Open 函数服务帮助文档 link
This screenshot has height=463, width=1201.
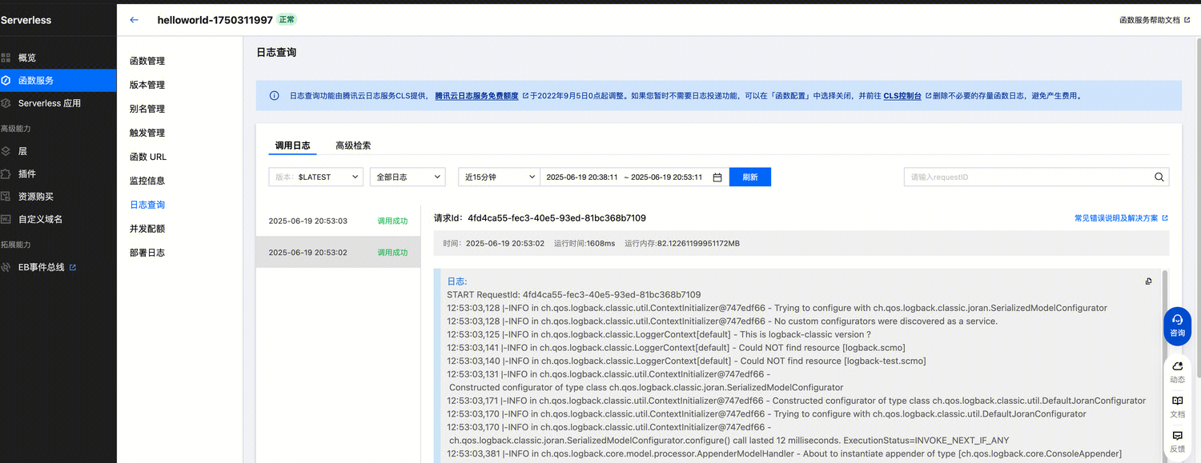[1149, 20]
